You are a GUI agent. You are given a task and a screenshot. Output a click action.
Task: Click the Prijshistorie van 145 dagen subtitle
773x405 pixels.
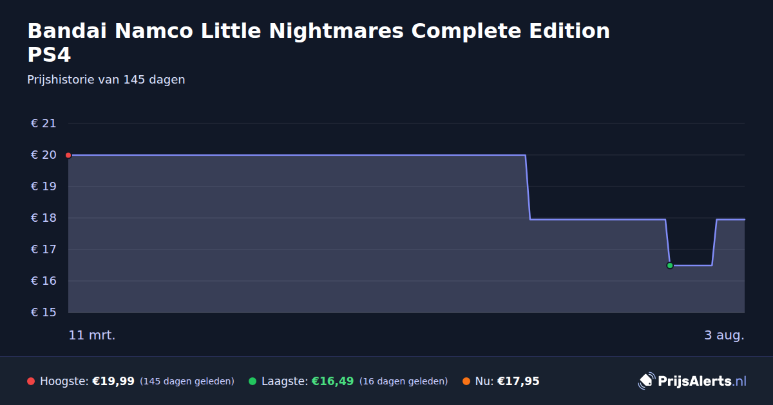coord(106,80)
